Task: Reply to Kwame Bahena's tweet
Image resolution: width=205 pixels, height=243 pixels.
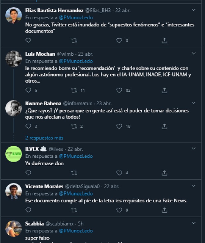Action: click(x=28, y=126)
